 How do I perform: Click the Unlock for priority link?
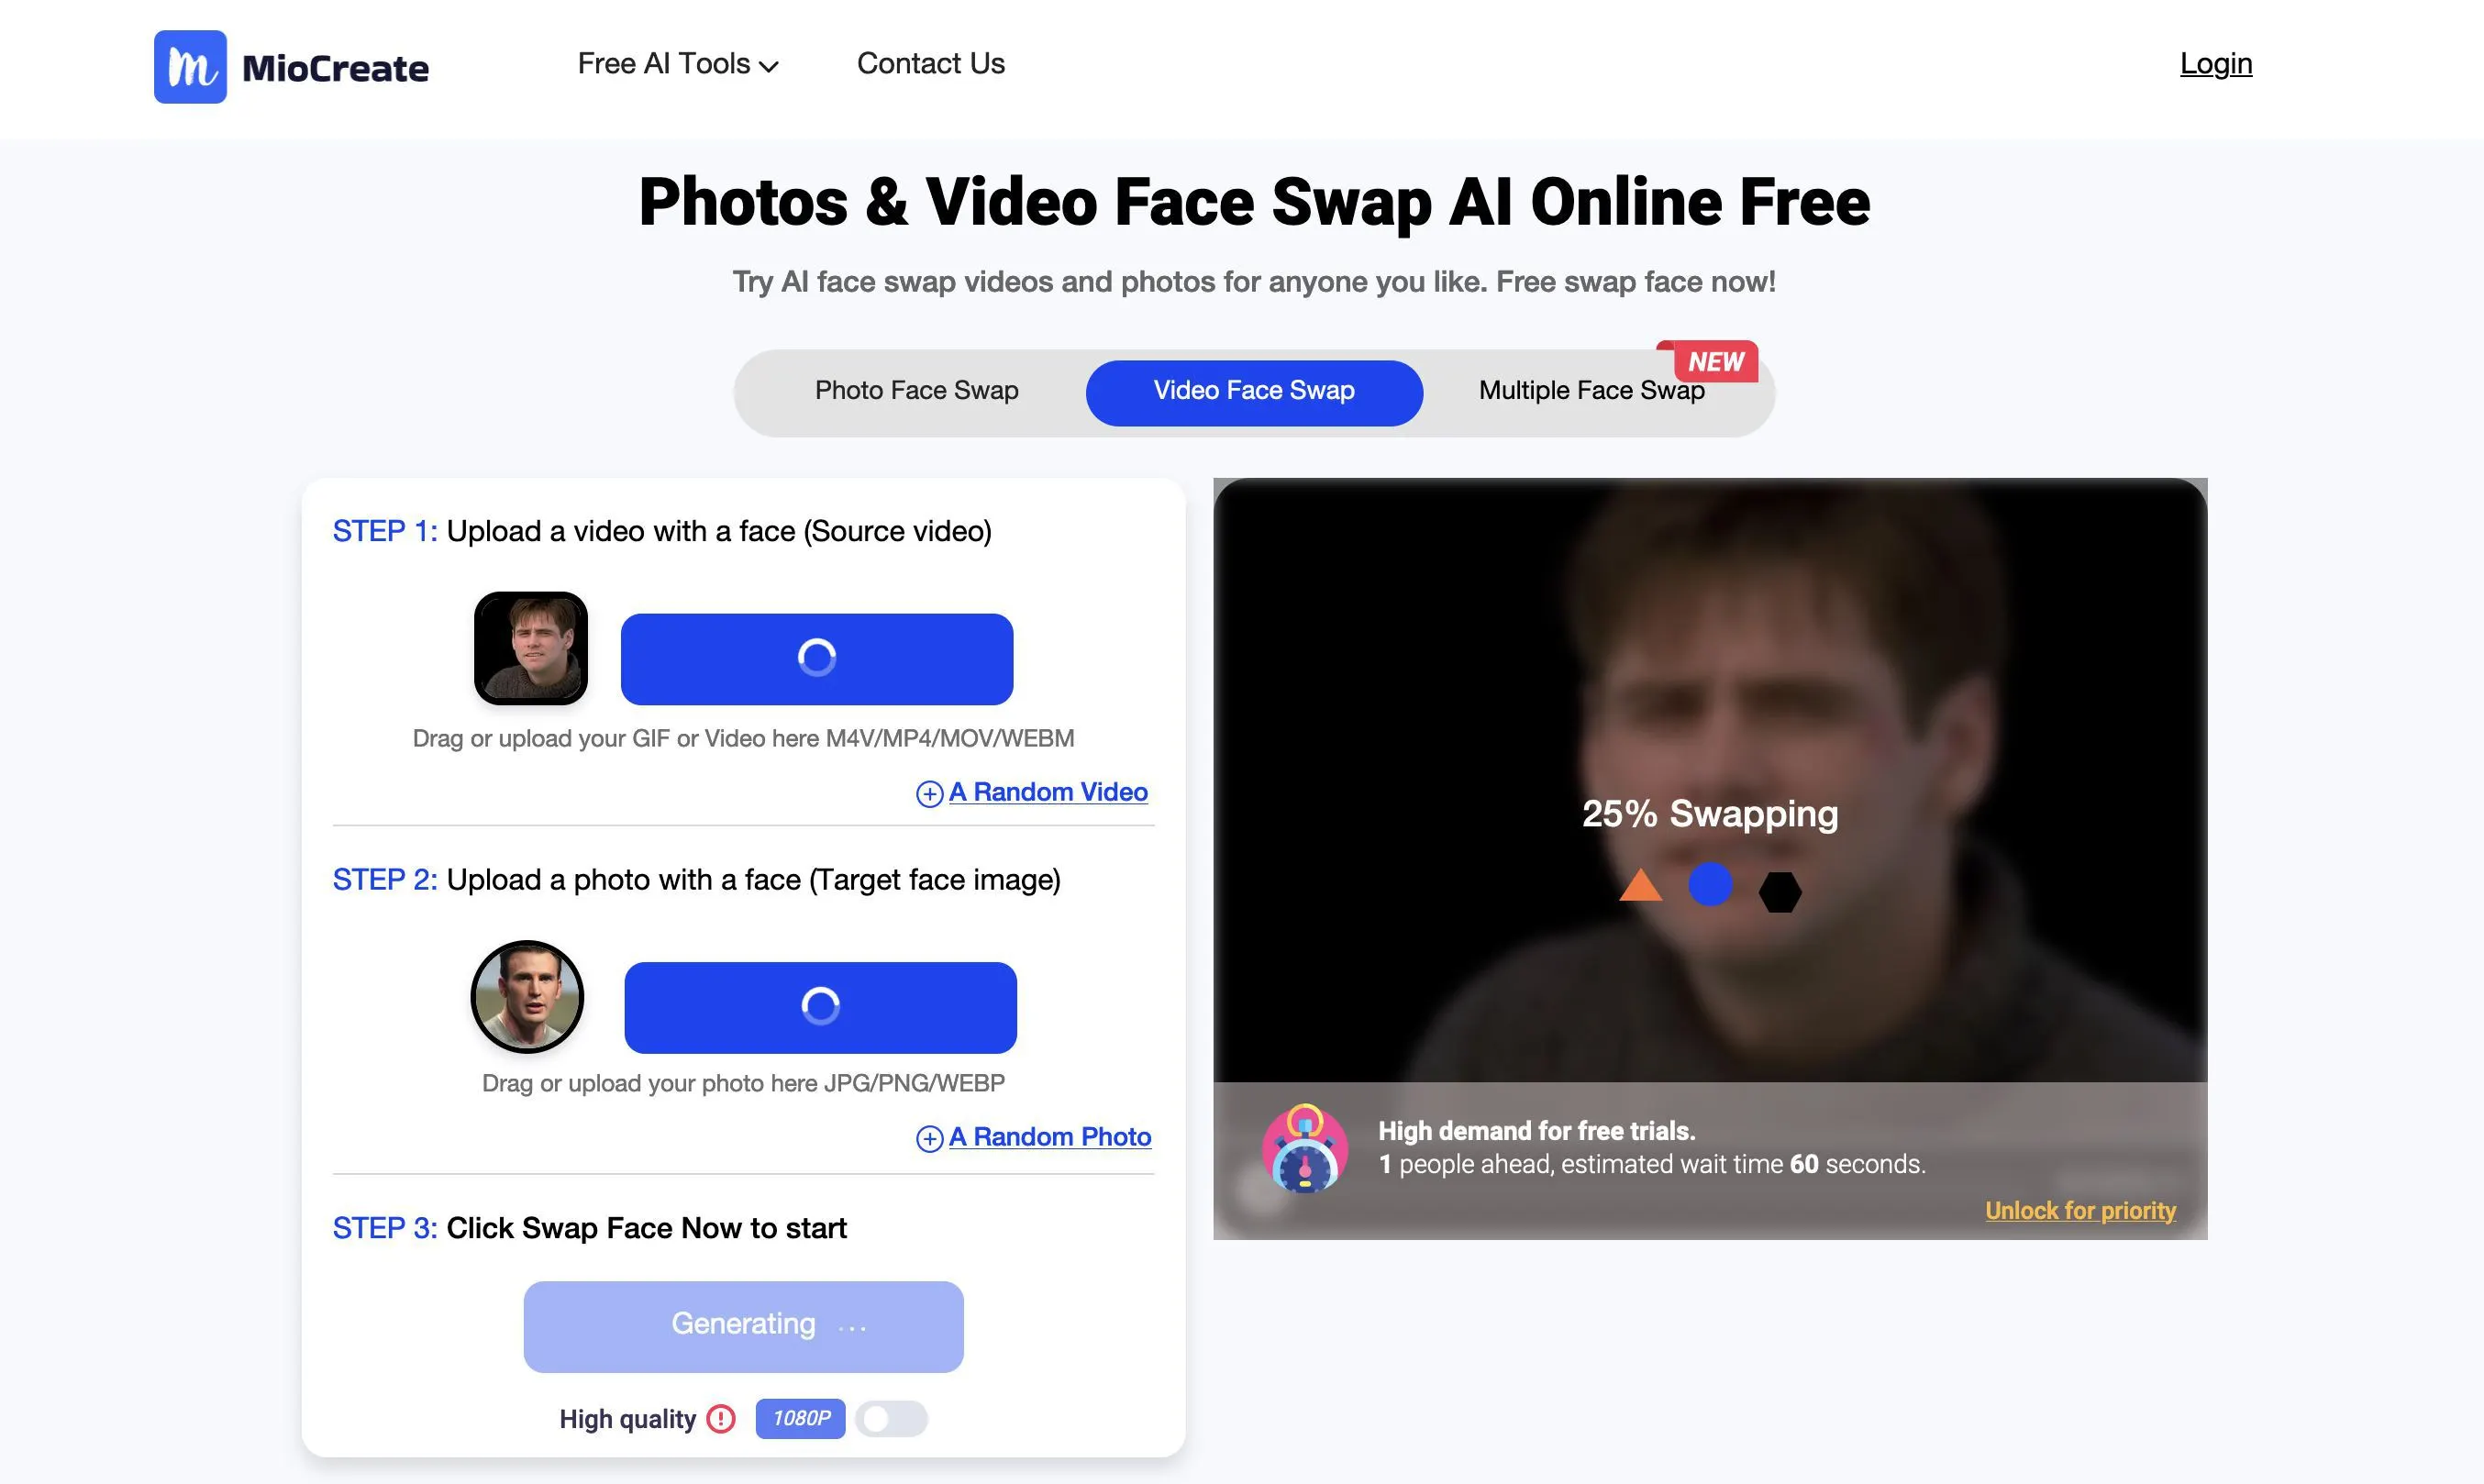(2079, 1209)
